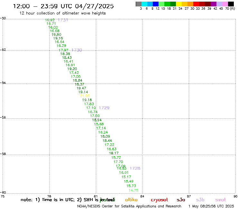238x209 pixels.
Task: Click the 15.49 wave height value
Action: 129,181
